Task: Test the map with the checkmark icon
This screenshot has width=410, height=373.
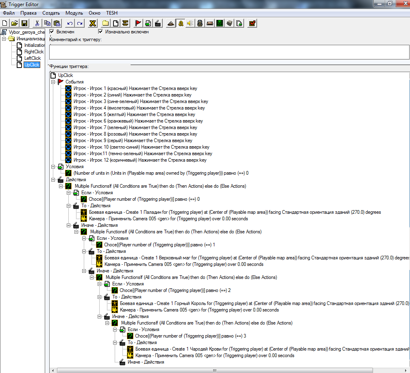Action: point(252,23)
